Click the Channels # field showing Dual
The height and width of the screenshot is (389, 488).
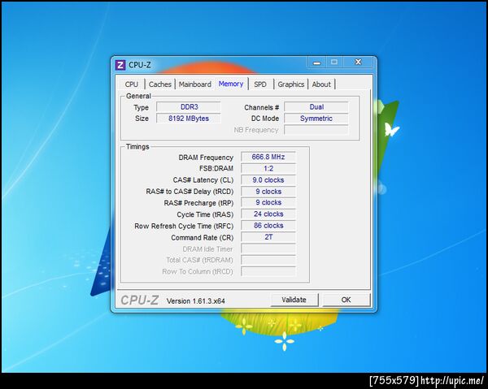point(316,107)
